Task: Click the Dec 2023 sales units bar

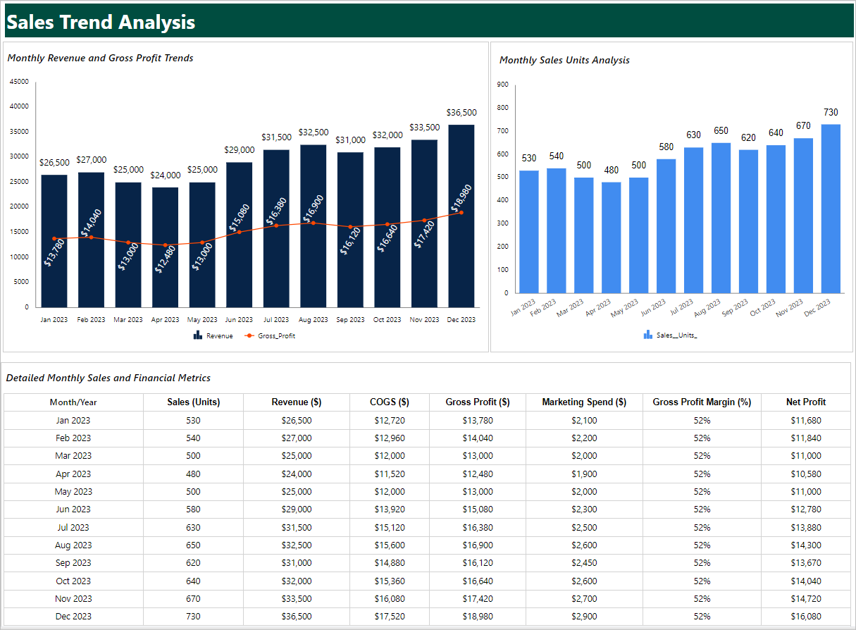Action: tap(831, 209)
